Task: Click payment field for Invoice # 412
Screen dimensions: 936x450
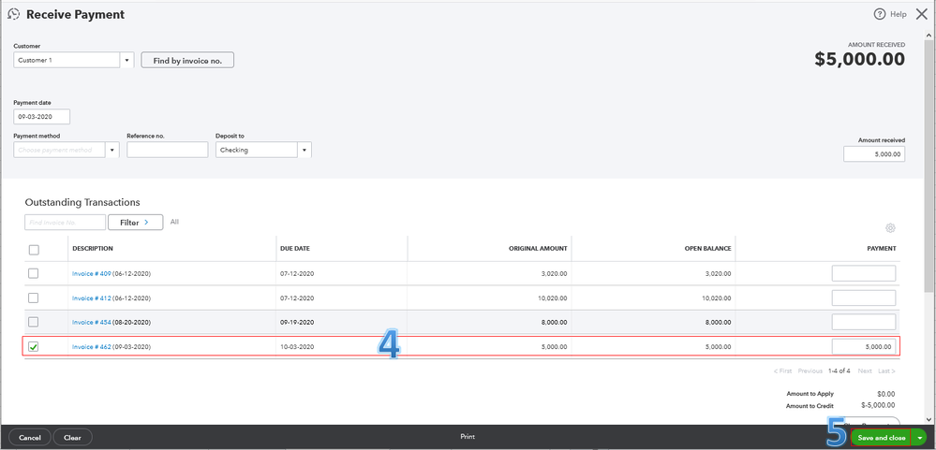Action: click(864, 298)
